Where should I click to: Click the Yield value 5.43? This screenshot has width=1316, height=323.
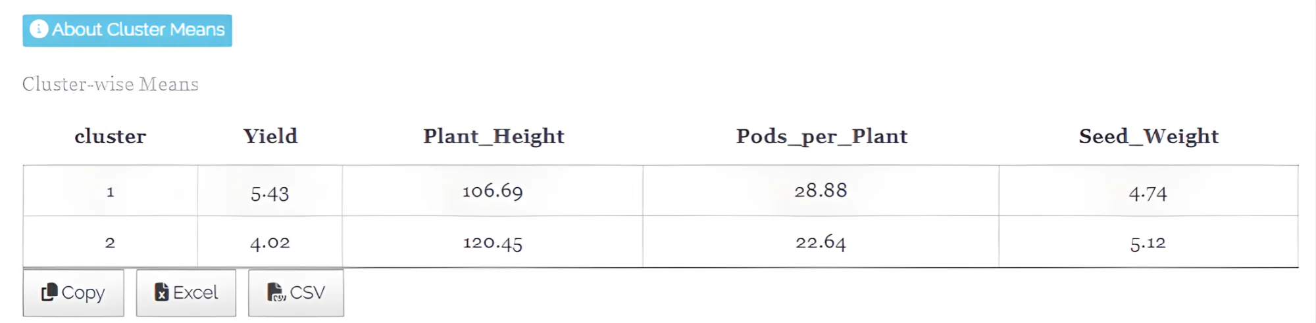pos(270,193)
